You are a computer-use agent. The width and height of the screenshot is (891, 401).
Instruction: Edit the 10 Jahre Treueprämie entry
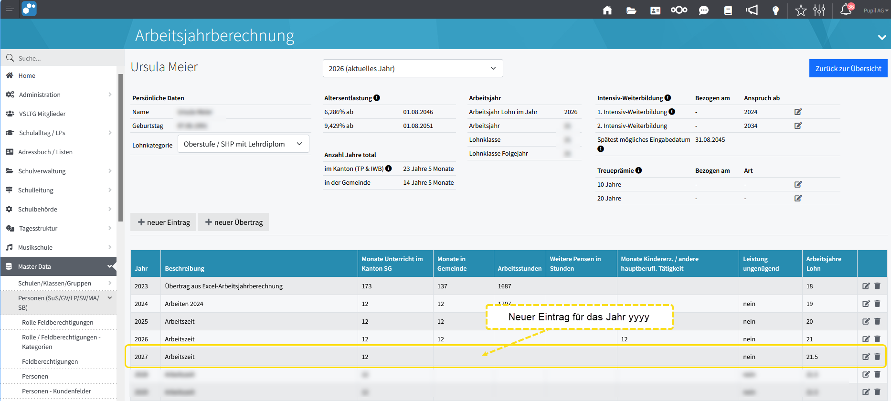(798, 184)
